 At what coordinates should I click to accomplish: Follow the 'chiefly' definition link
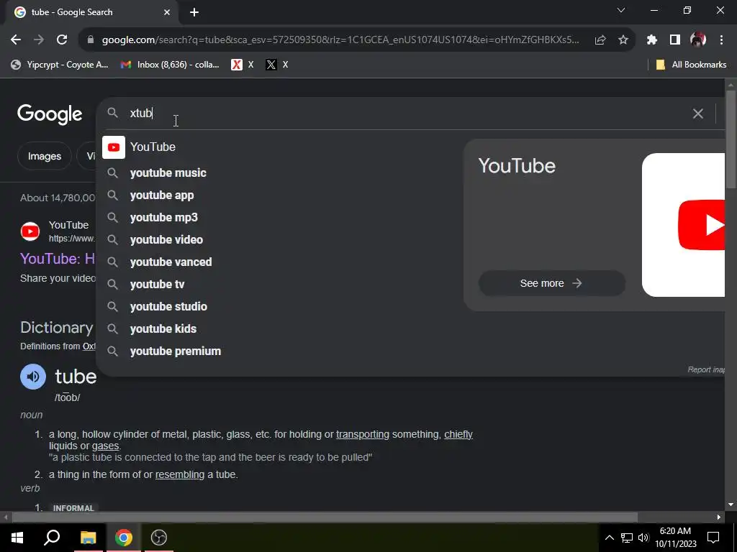(x=458, y=435)
